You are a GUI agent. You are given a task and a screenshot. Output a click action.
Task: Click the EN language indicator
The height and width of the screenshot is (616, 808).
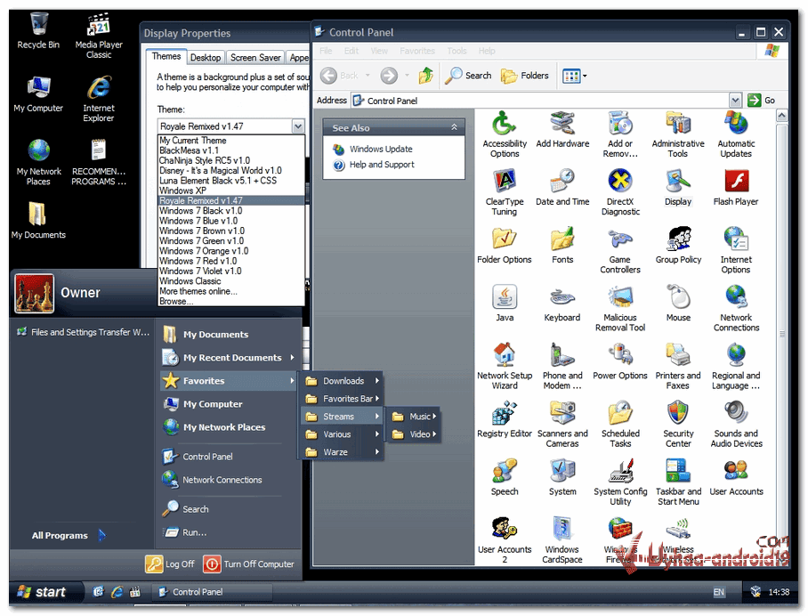[718, 592]
